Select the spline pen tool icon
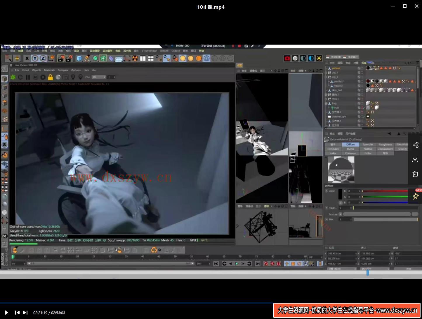 click(x=87, y=58)
